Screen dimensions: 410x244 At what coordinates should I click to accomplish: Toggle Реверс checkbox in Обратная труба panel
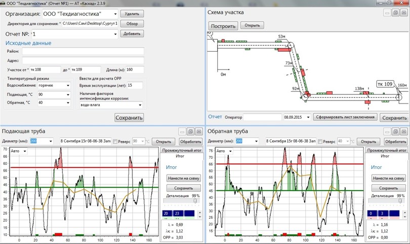pos(320,142)
